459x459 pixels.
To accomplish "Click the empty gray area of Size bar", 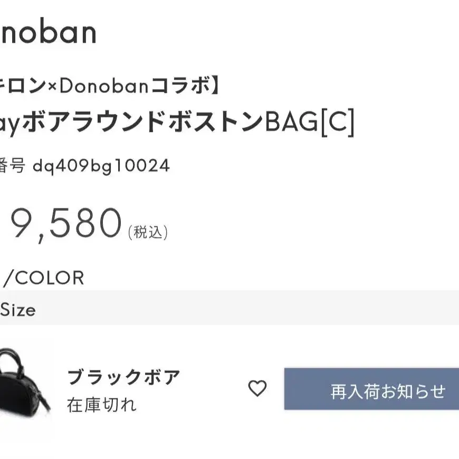I will 237,309.
